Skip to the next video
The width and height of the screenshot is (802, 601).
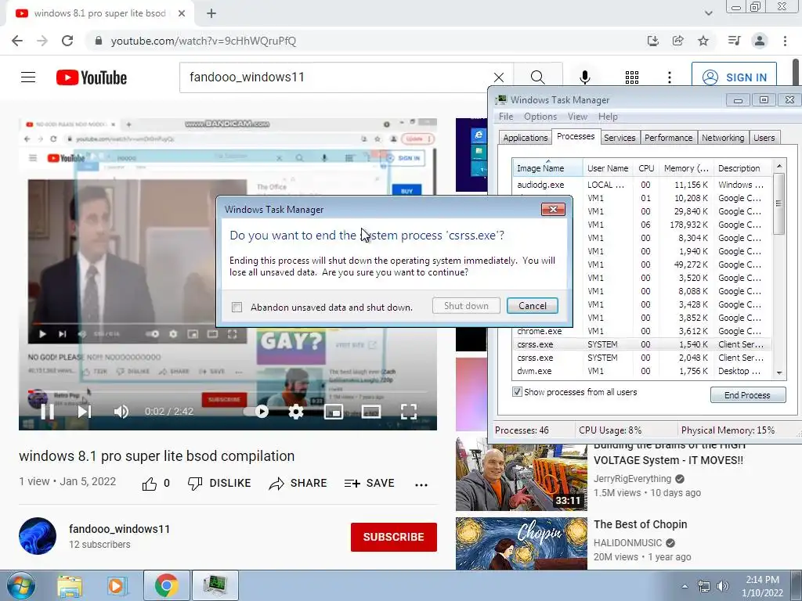coord(85,412)
